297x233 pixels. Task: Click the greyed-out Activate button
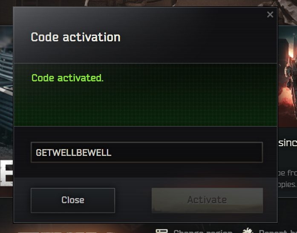(207, 200)
